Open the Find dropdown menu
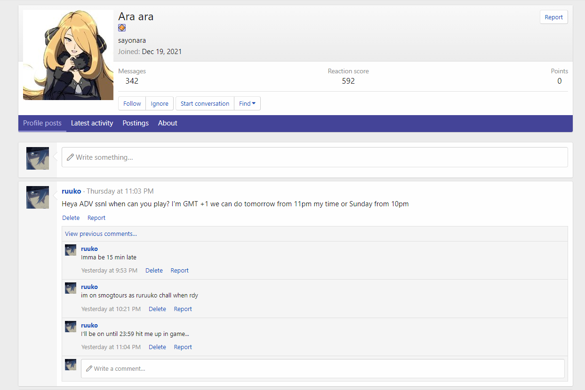This screenshot has height=390, width=585. click(247, 103)
